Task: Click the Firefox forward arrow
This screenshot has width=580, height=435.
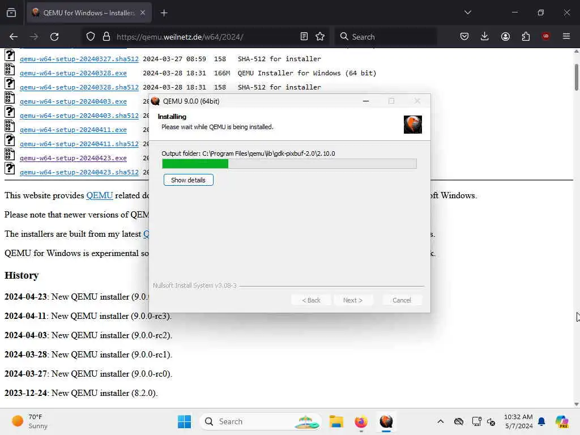Action: (x=33, y=37)
